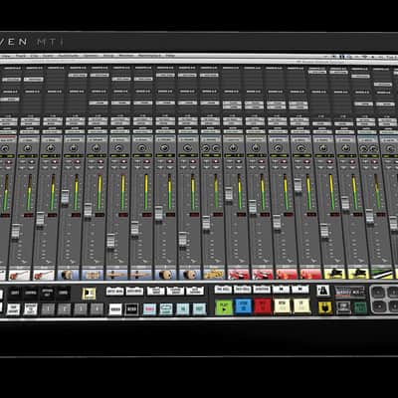Click the yellow icon below the metronome icon

tap(325, 307)
